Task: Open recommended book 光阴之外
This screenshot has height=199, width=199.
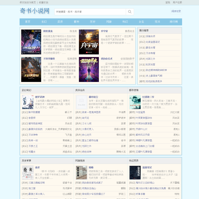Action: pyautogui.click(x=151, y=59)
